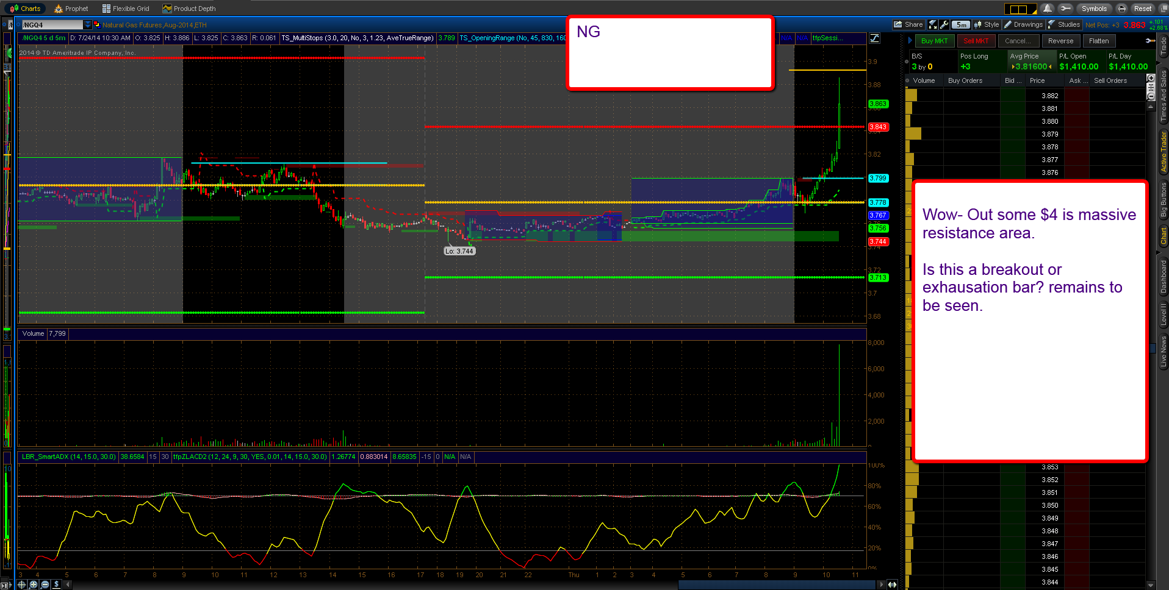Click the 3.843 red price level marker
This screenshot has height=590, width=1169.
878,127
